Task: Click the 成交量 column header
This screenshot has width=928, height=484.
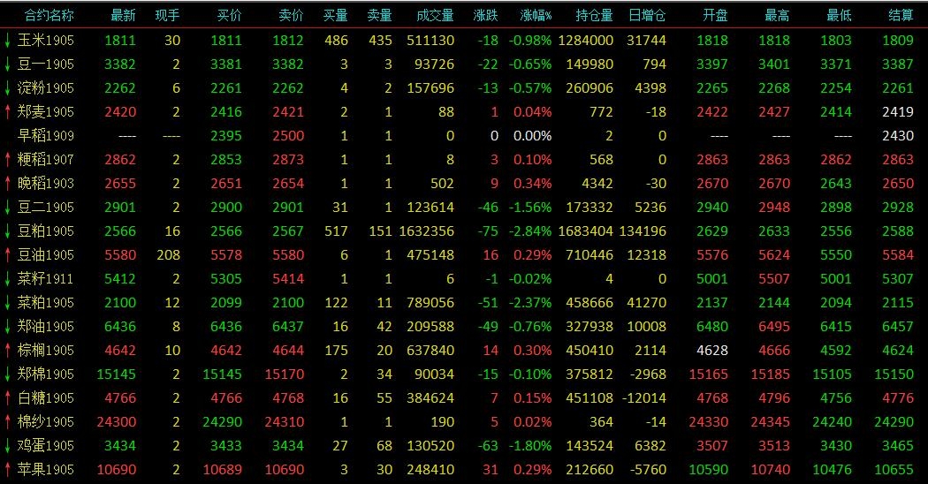Action: tap(435, 15)
